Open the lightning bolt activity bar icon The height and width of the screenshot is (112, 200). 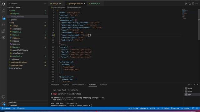3,38
